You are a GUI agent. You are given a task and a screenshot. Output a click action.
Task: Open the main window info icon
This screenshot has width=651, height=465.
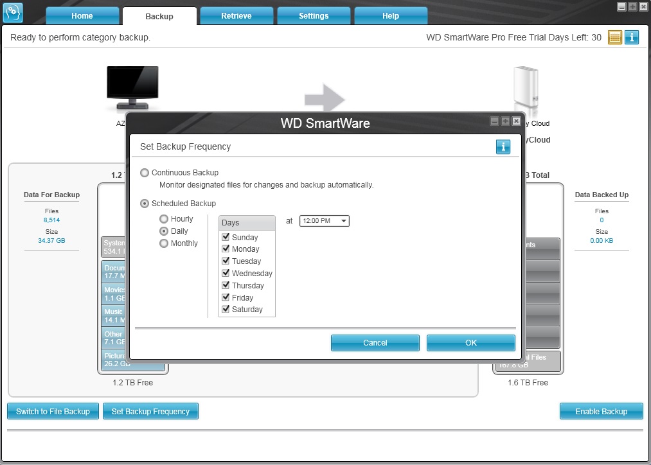[632, 37]
